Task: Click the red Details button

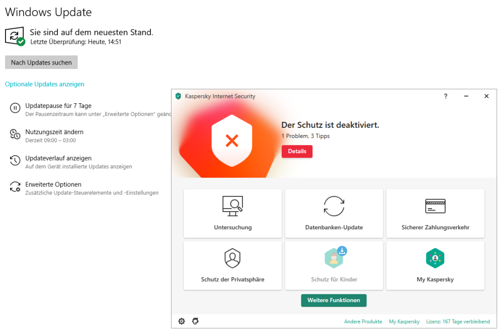Action: [297, 151]
